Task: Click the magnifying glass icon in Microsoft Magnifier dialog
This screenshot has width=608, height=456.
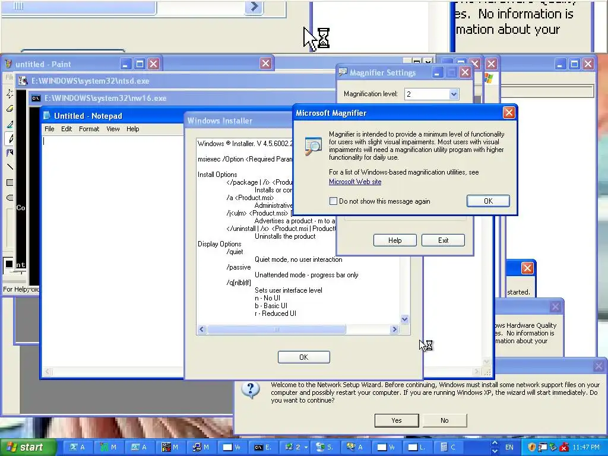Action: point(313,146)
